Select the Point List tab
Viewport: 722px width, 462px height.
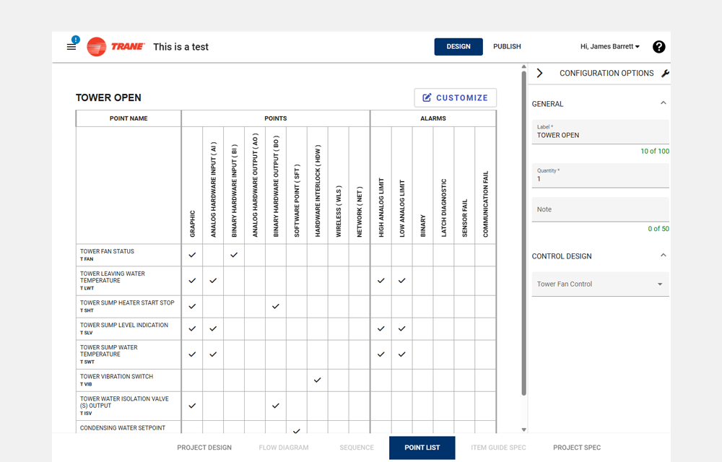point(422,448)
